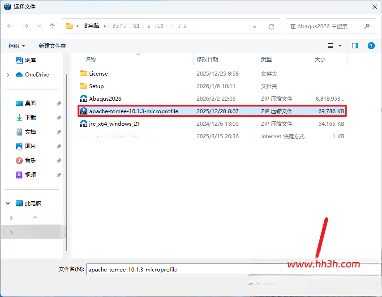The height and width of the screenshot is (297, 382).
Task: Click the pin icon next to 文档
Action: (59, 132)
